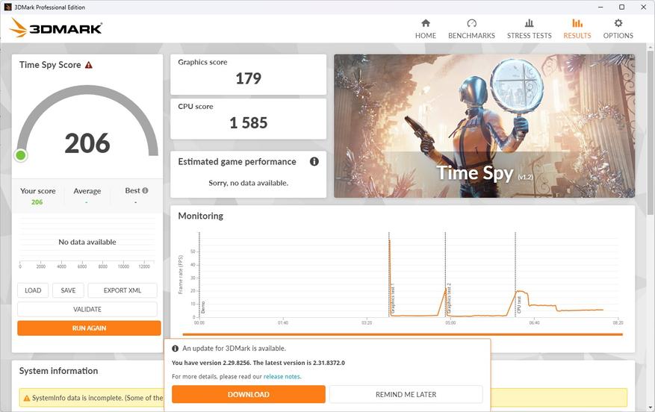Viewport: 655px width, 412px height.
Task: Click the System information heading
Action: click(58, 371)
